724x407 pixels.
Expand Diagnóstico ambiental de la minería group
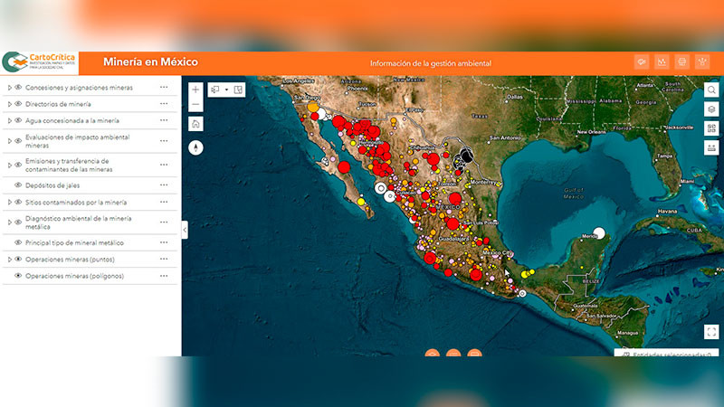coord(9,222)
